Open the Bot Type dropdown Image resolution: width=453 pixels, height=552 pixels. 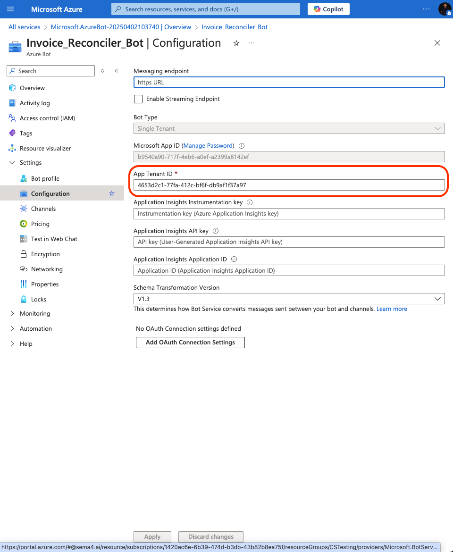pyautogui.click(x=289, y=128)
